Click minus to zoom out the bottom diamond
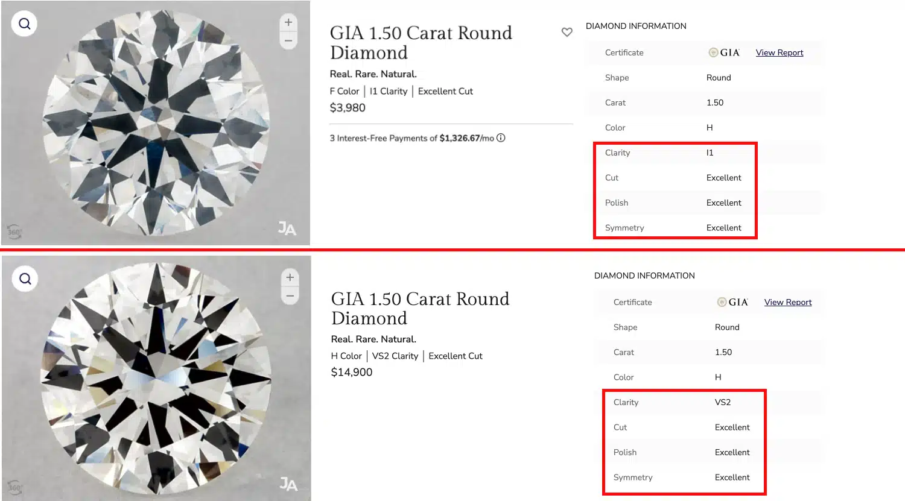Viewport: 905px width, 501px height. [290, 295]
